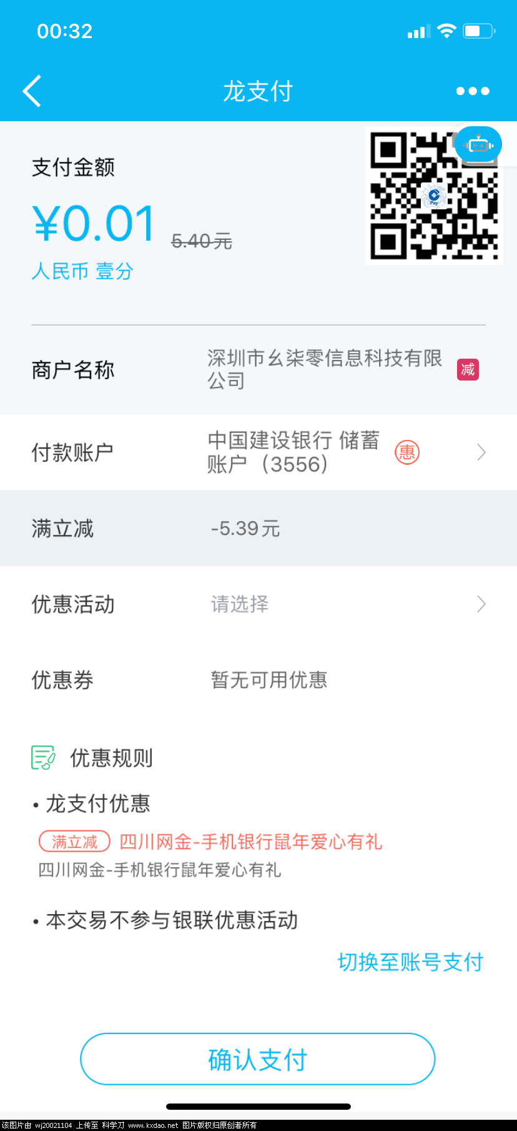Click 确认支付 button
This screenshot has width=517, height=1131.
click(x=258, y=1059)
